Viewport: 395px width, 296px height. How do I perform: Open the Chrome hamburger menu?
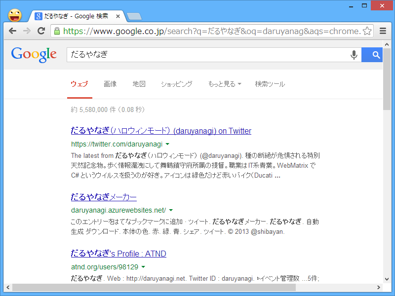click(383, 31)
